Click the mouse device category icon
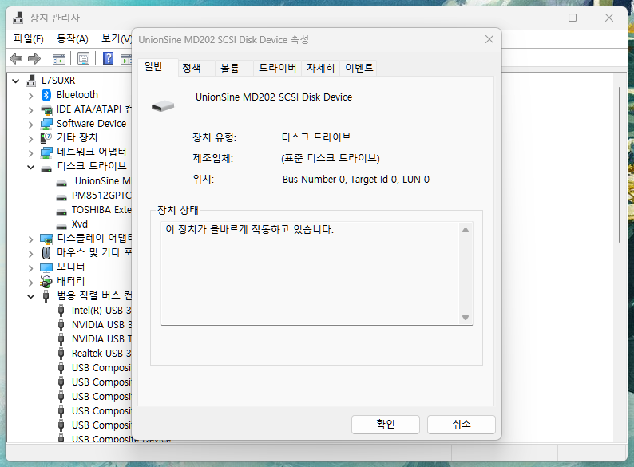634x467 pixels. 46,253
